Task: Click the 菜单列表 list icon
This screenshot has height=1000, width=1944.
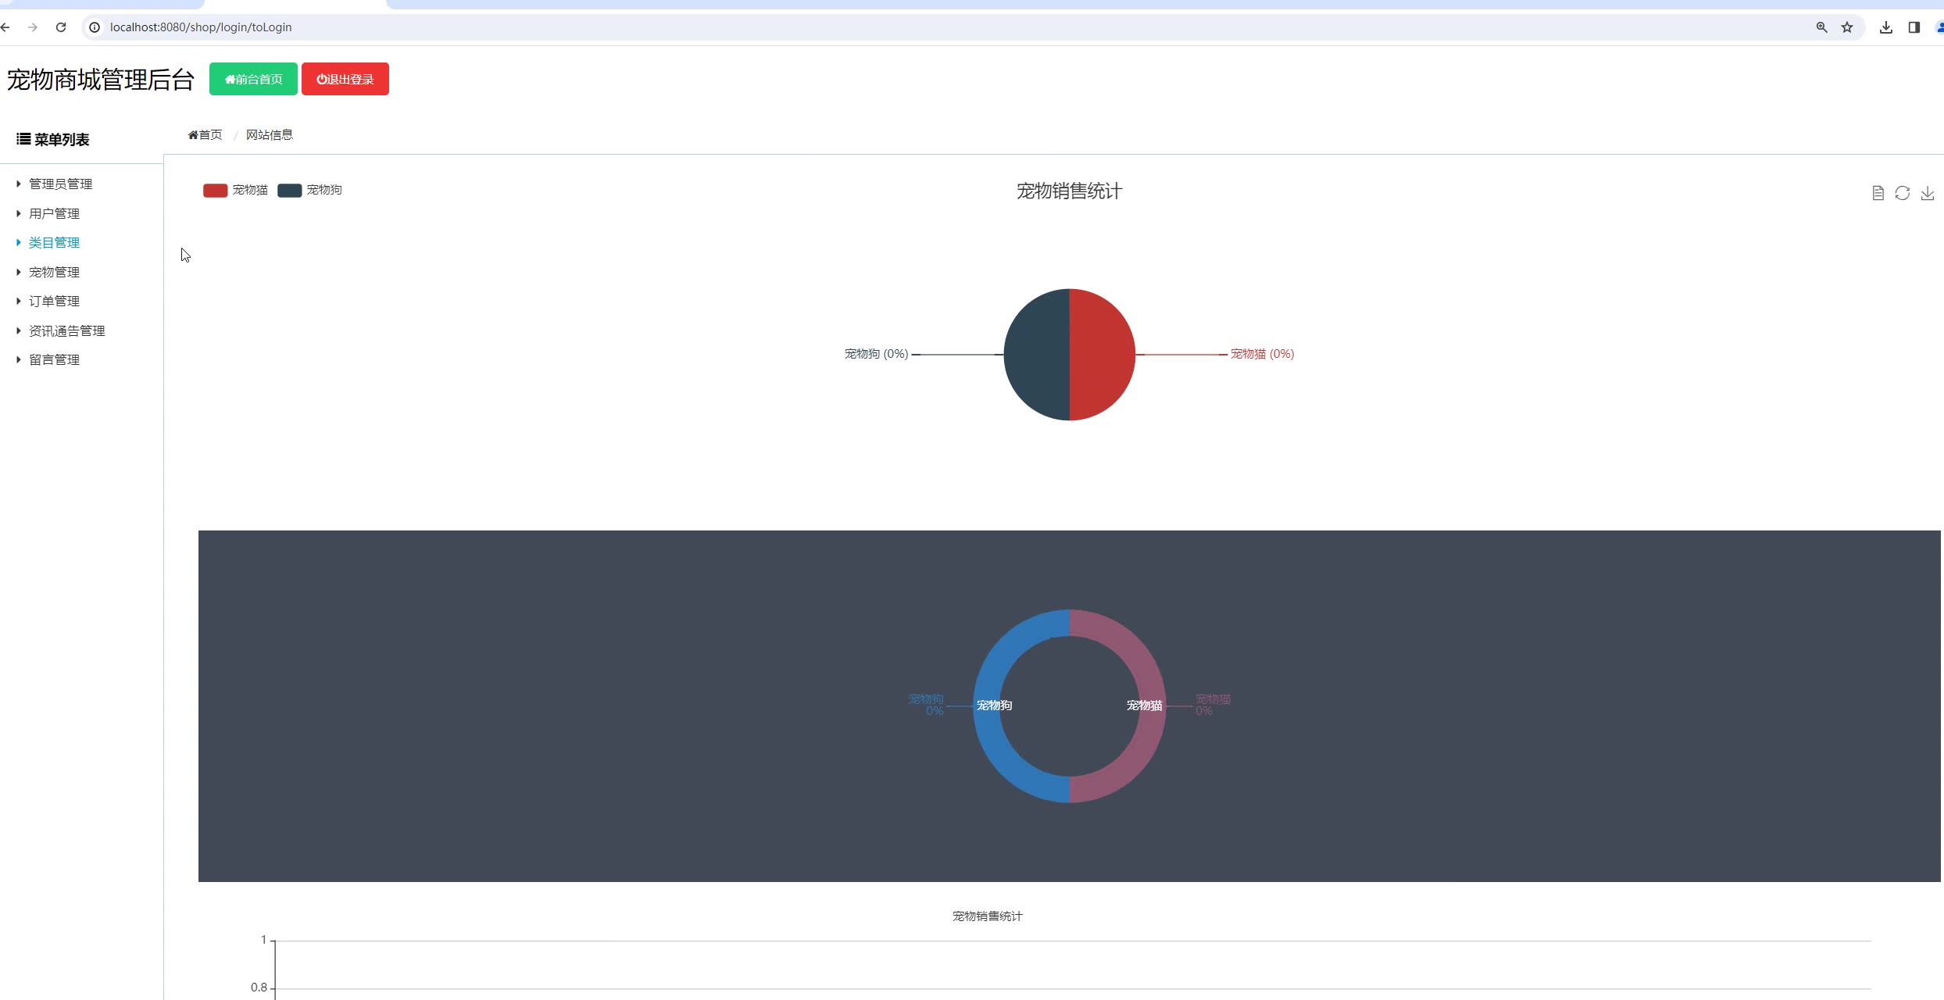Action: [x=23, y=139]
